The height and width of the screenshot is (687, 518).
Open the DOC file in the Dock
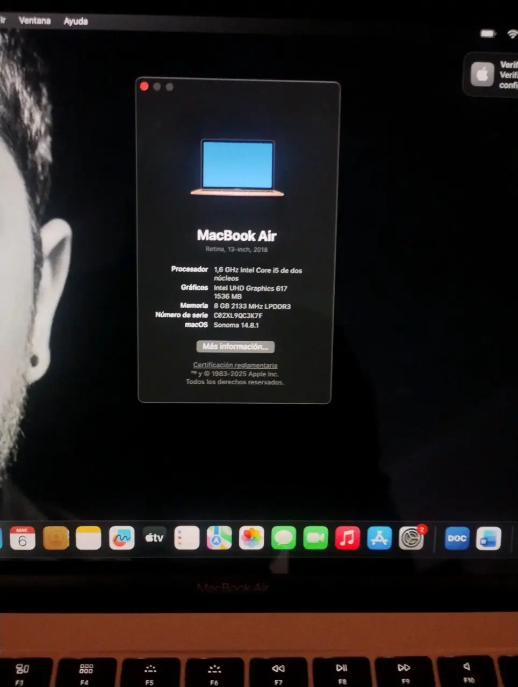[x=457, y=538]
